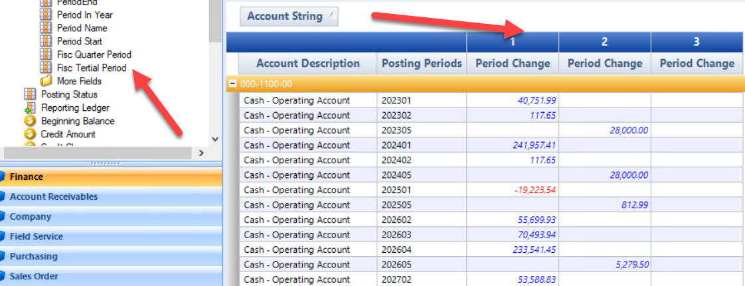The width and height of the screenshot is (745, 286).
Task: Click the Account Receivables module icon
Action: coord(3,196)
